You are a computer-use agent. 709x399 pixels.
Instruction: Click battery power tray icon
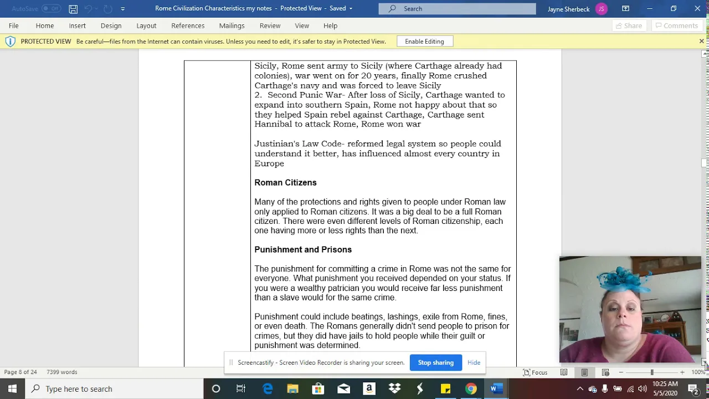pyautogui.click(x=618, y=389)
